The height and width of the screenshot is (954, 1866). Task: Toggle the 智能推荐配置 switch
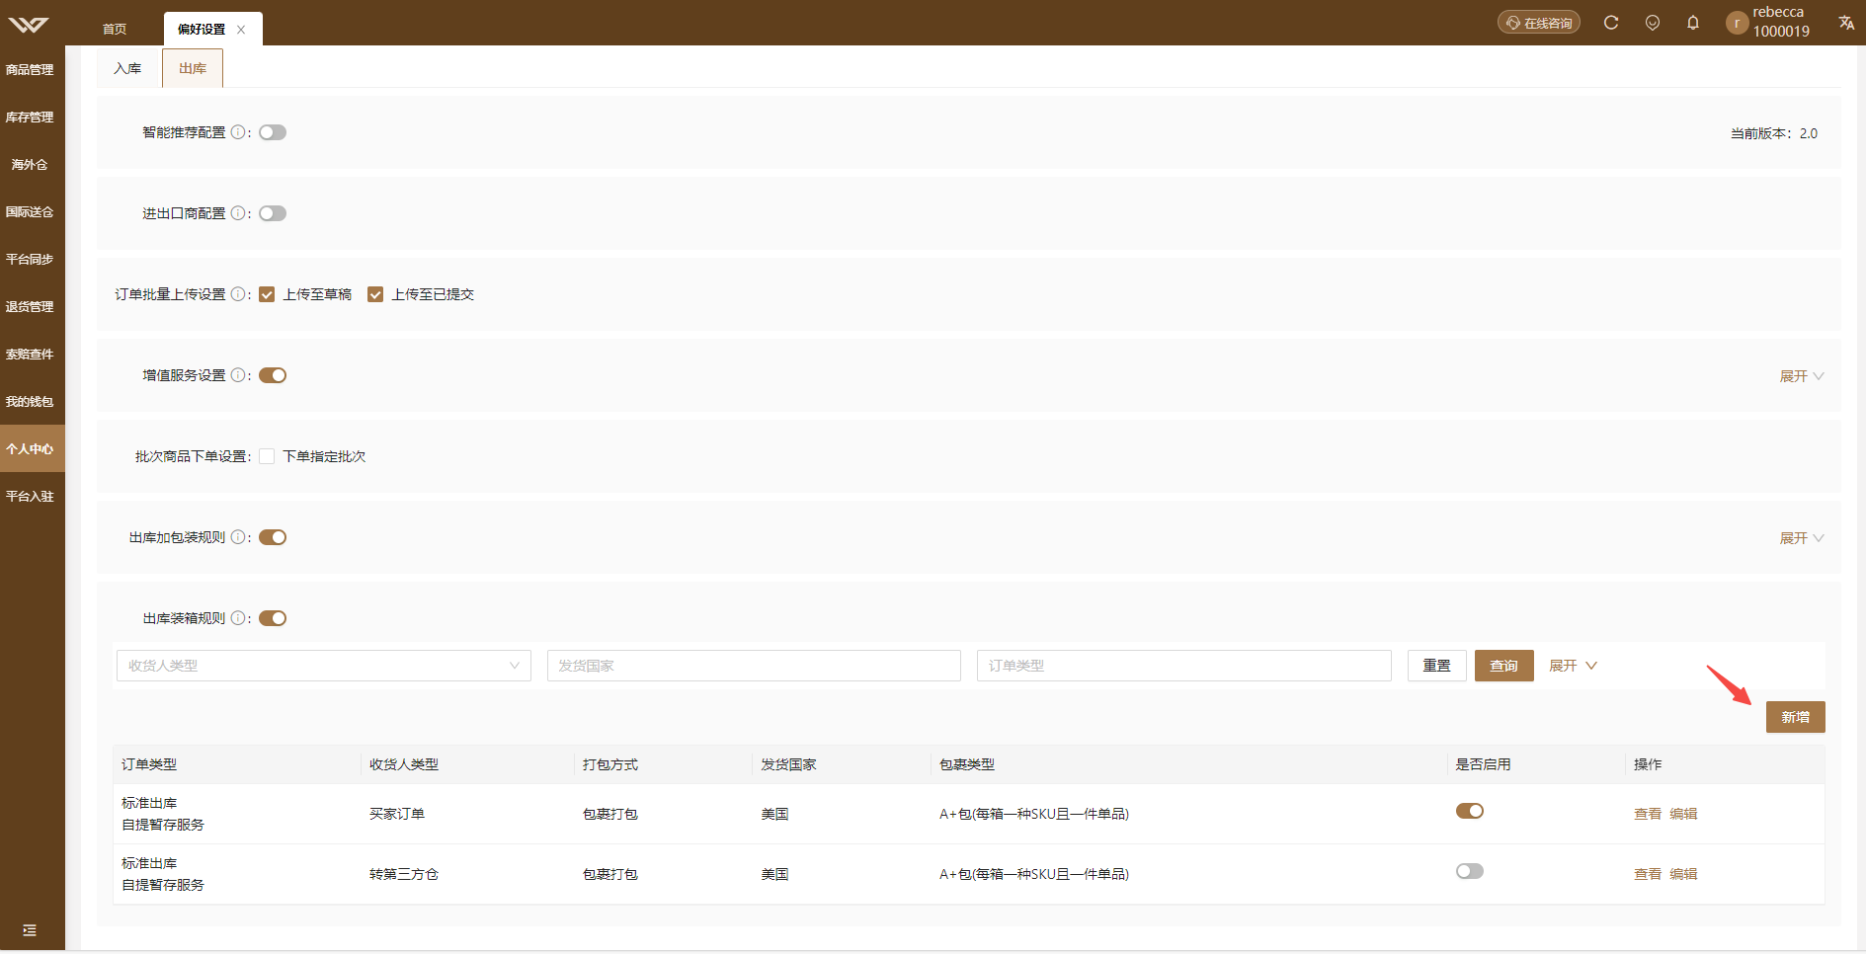click(273, 132)
